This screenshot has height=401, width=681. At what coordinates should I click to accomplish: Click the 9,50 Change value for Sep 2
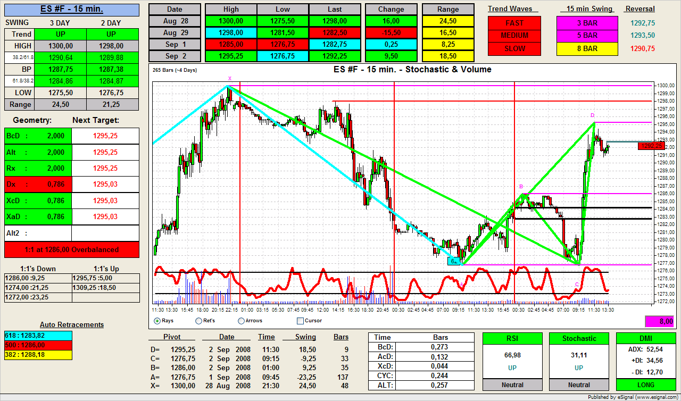[x=391, y=56]
